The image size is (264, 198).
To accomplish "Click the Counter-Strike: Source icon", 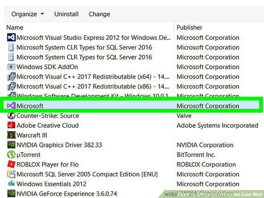I will 11,116.
